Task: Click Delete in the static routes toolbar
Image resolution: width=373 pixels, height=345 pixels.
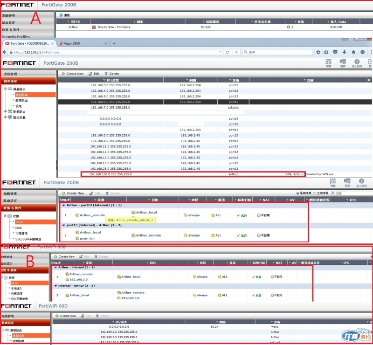Action: click(x=111, y=74)
